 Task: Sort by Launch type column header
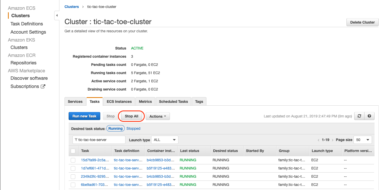tap(326, 151)
